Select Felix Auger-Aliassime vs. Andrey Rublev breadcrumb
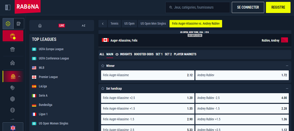 tap(196, 24)
